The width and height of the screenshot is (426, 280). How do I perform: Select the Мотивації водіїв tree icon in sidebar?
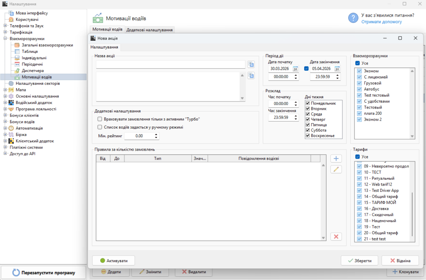(17, 77)
